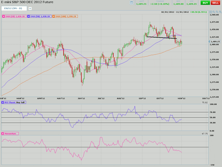
Task: Remove the SMA (50) indicator with its X
Action: [x=29, y=16]
